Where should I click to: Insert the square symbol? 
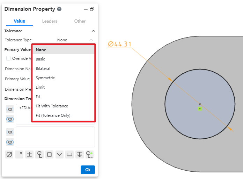click(50, 155)
